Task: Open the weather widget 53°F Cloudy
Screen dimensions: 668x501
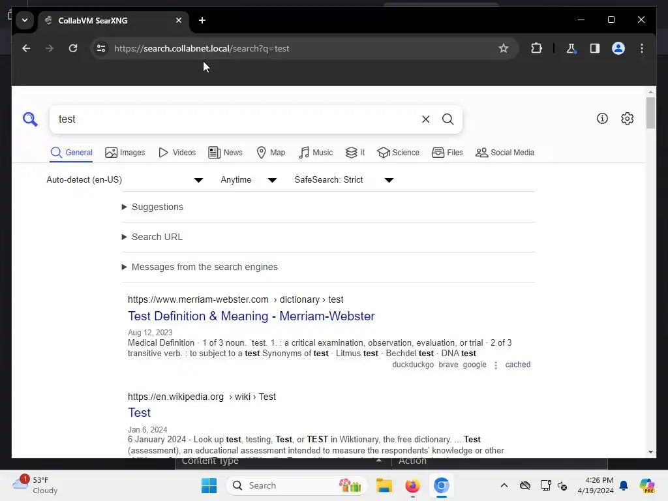Action: (35, 485)
